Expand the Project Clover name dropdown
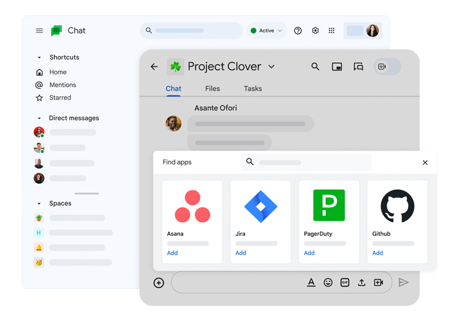This screenshot has height=328, width=449. pos(271,66)
